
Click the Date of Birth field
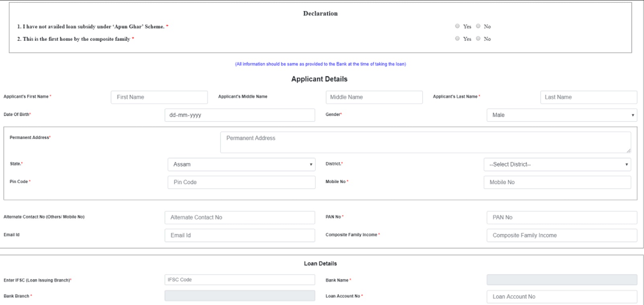point(239,115)
